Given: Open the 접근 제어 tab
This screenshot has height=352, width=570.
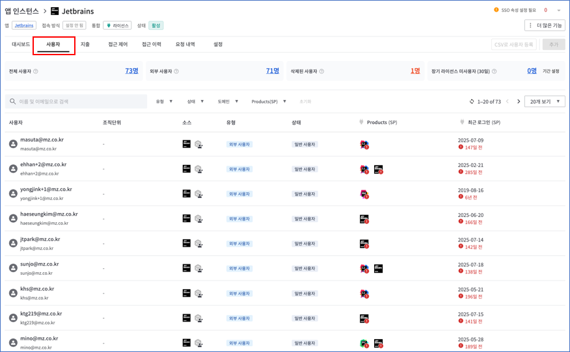Looking at the screenshot, I should click(118, 45).
